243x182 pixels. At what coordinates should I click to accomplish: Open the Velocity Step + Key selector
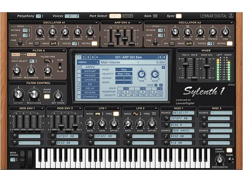point(124,74)
